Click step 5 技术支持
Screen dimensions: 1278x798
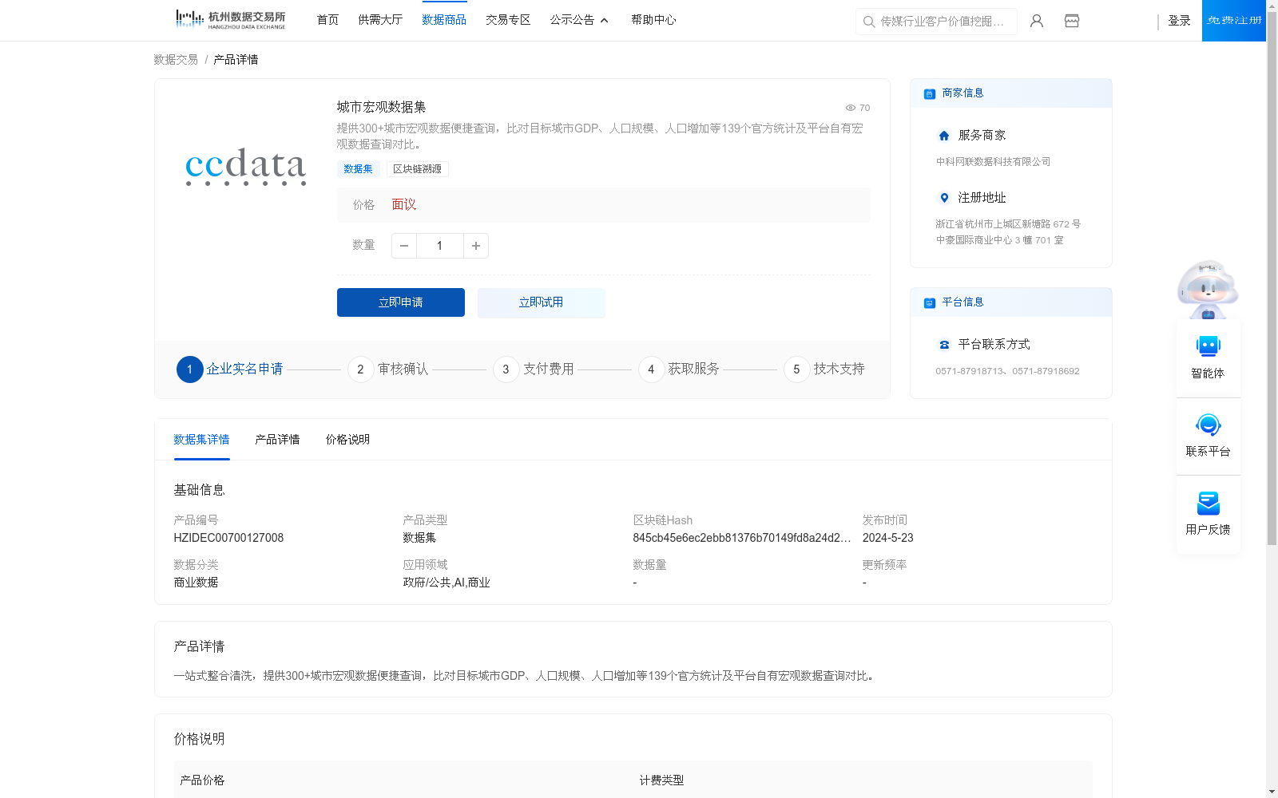point(824,369)
